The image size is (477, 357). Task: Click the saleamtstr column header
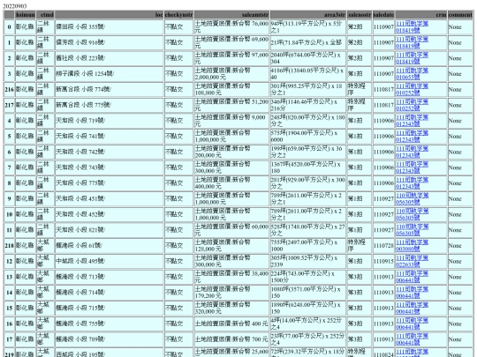[231, 15]
